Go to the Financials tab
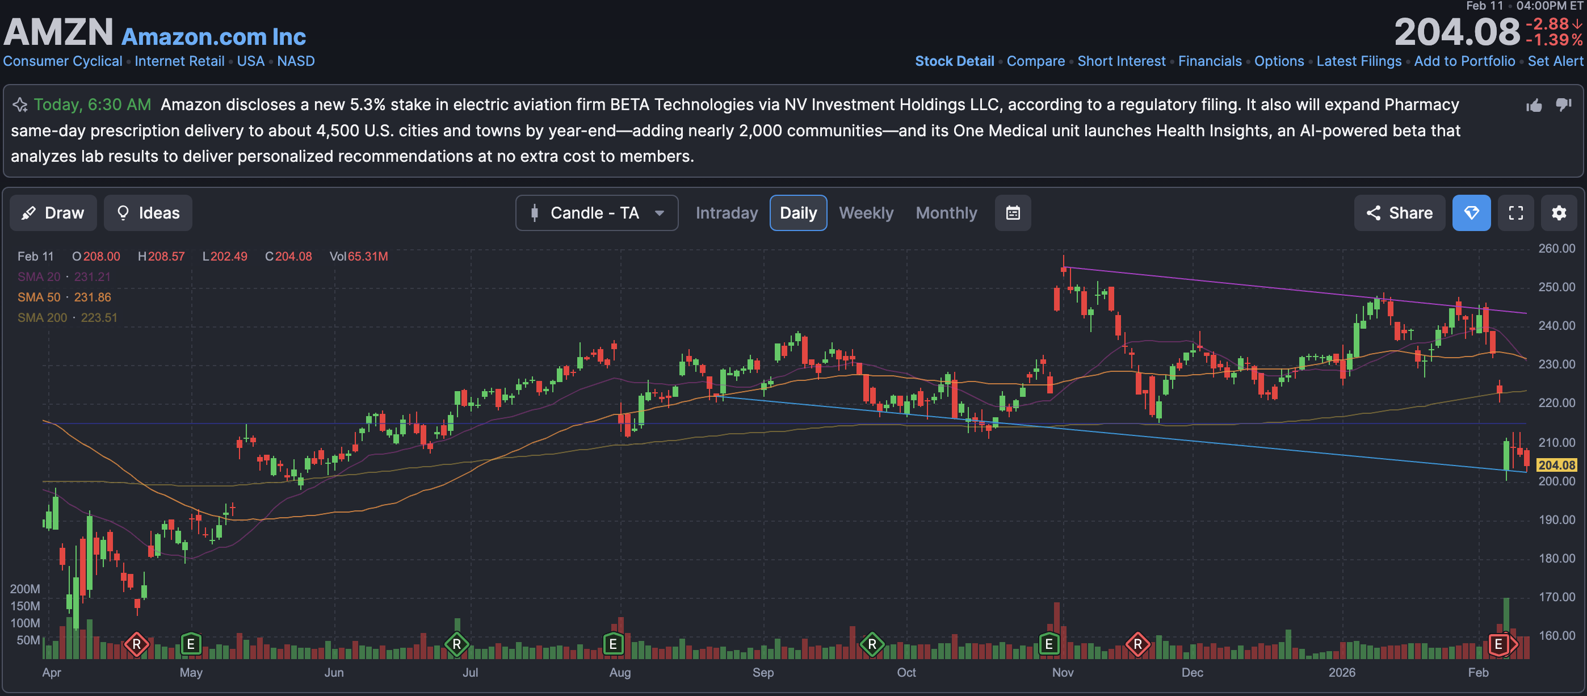Screen dimensions: 1587x696 coord(1210,61)
